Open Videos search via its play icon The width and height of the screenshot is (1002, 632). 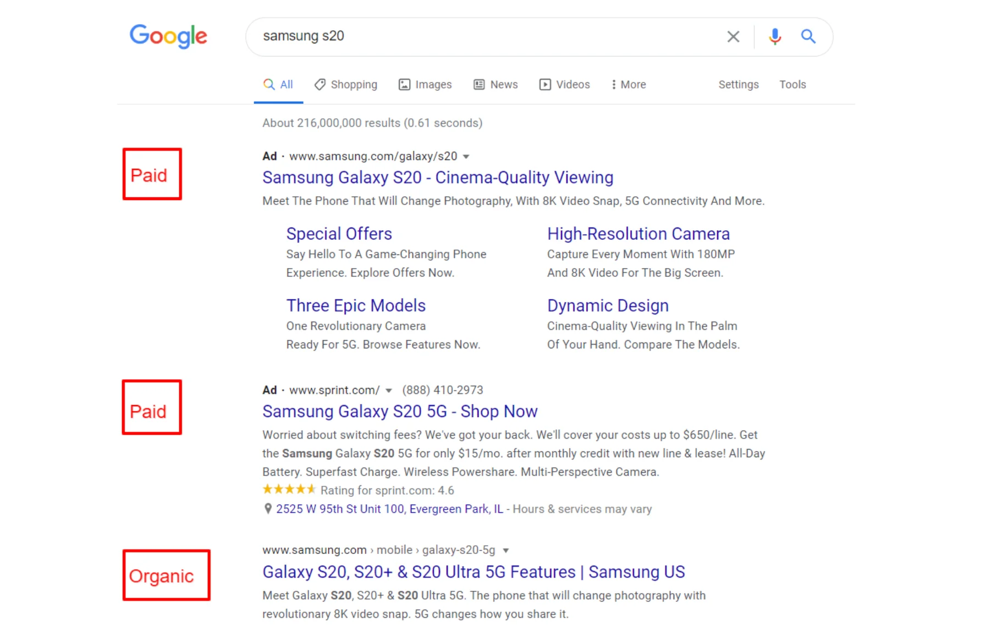545,84
